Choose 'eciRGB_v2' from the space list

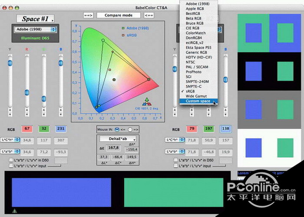point(199,43)
